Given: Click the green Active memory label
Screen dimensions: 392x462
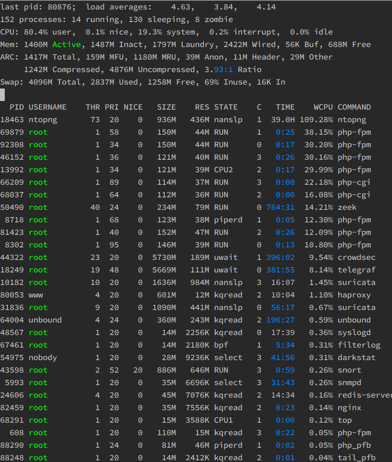Looking at the screenshot, I should (66, 44).
